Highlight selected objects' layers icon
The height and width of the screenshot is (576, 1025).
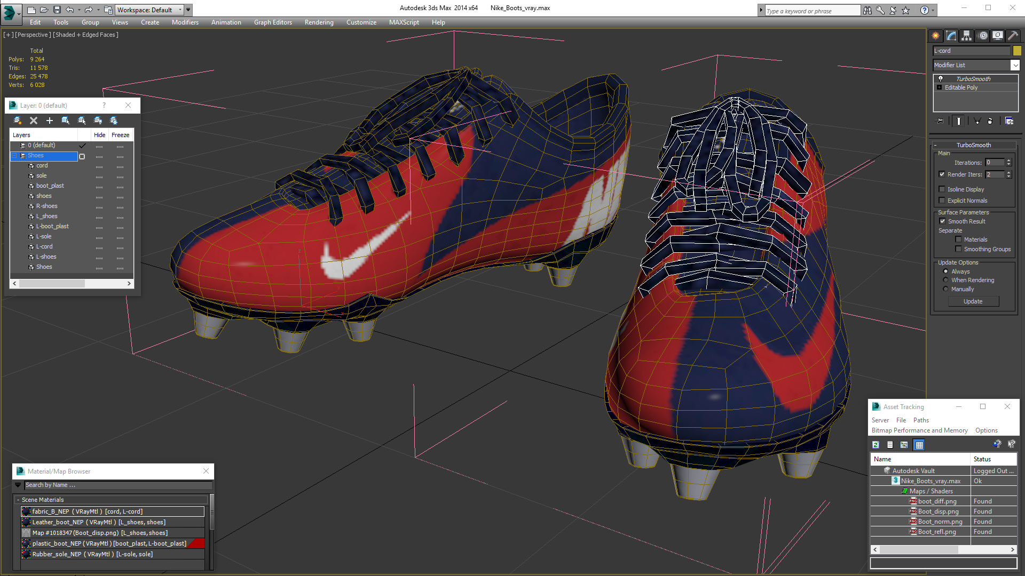pos(82,121)
